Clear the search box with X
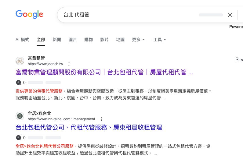 230,15
